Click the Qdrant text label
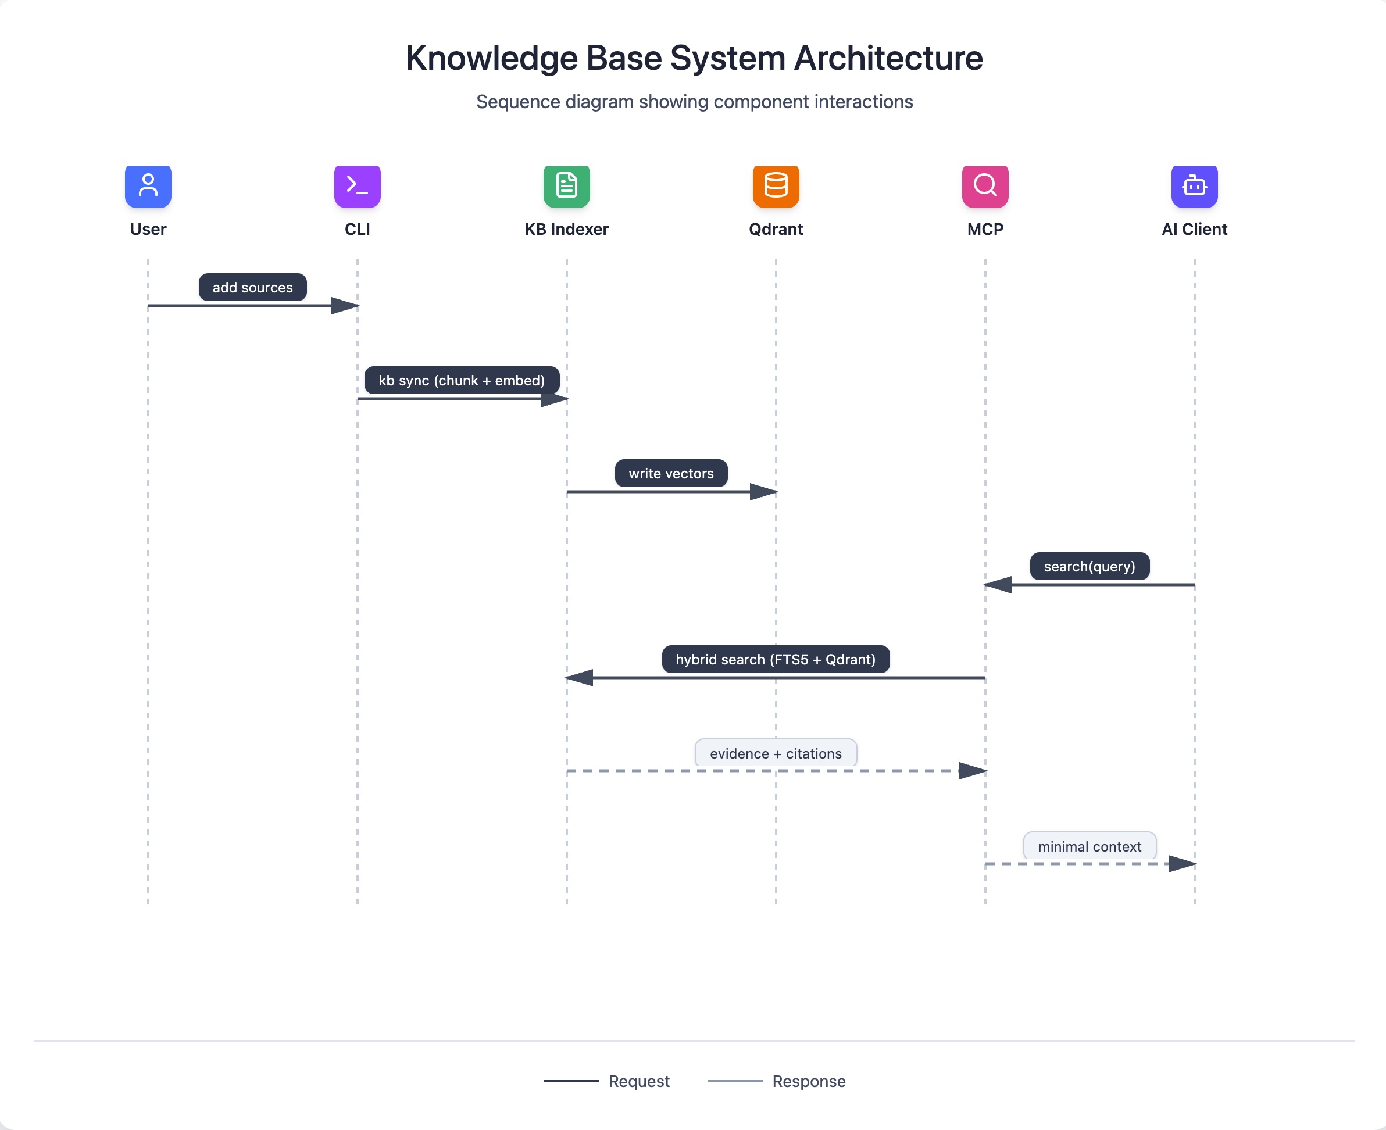This screenshot has width=1386, height=1130. (776, 229)
